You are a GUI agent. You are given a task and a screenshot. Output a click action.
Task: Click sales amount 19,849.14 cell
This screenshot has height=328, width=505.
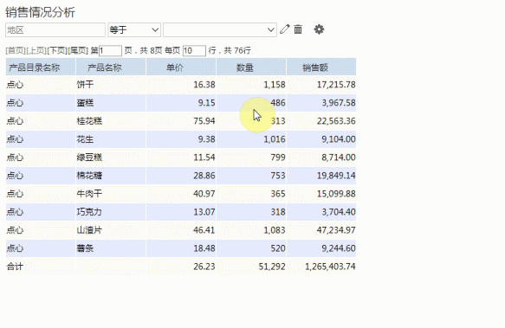point(321,176)
